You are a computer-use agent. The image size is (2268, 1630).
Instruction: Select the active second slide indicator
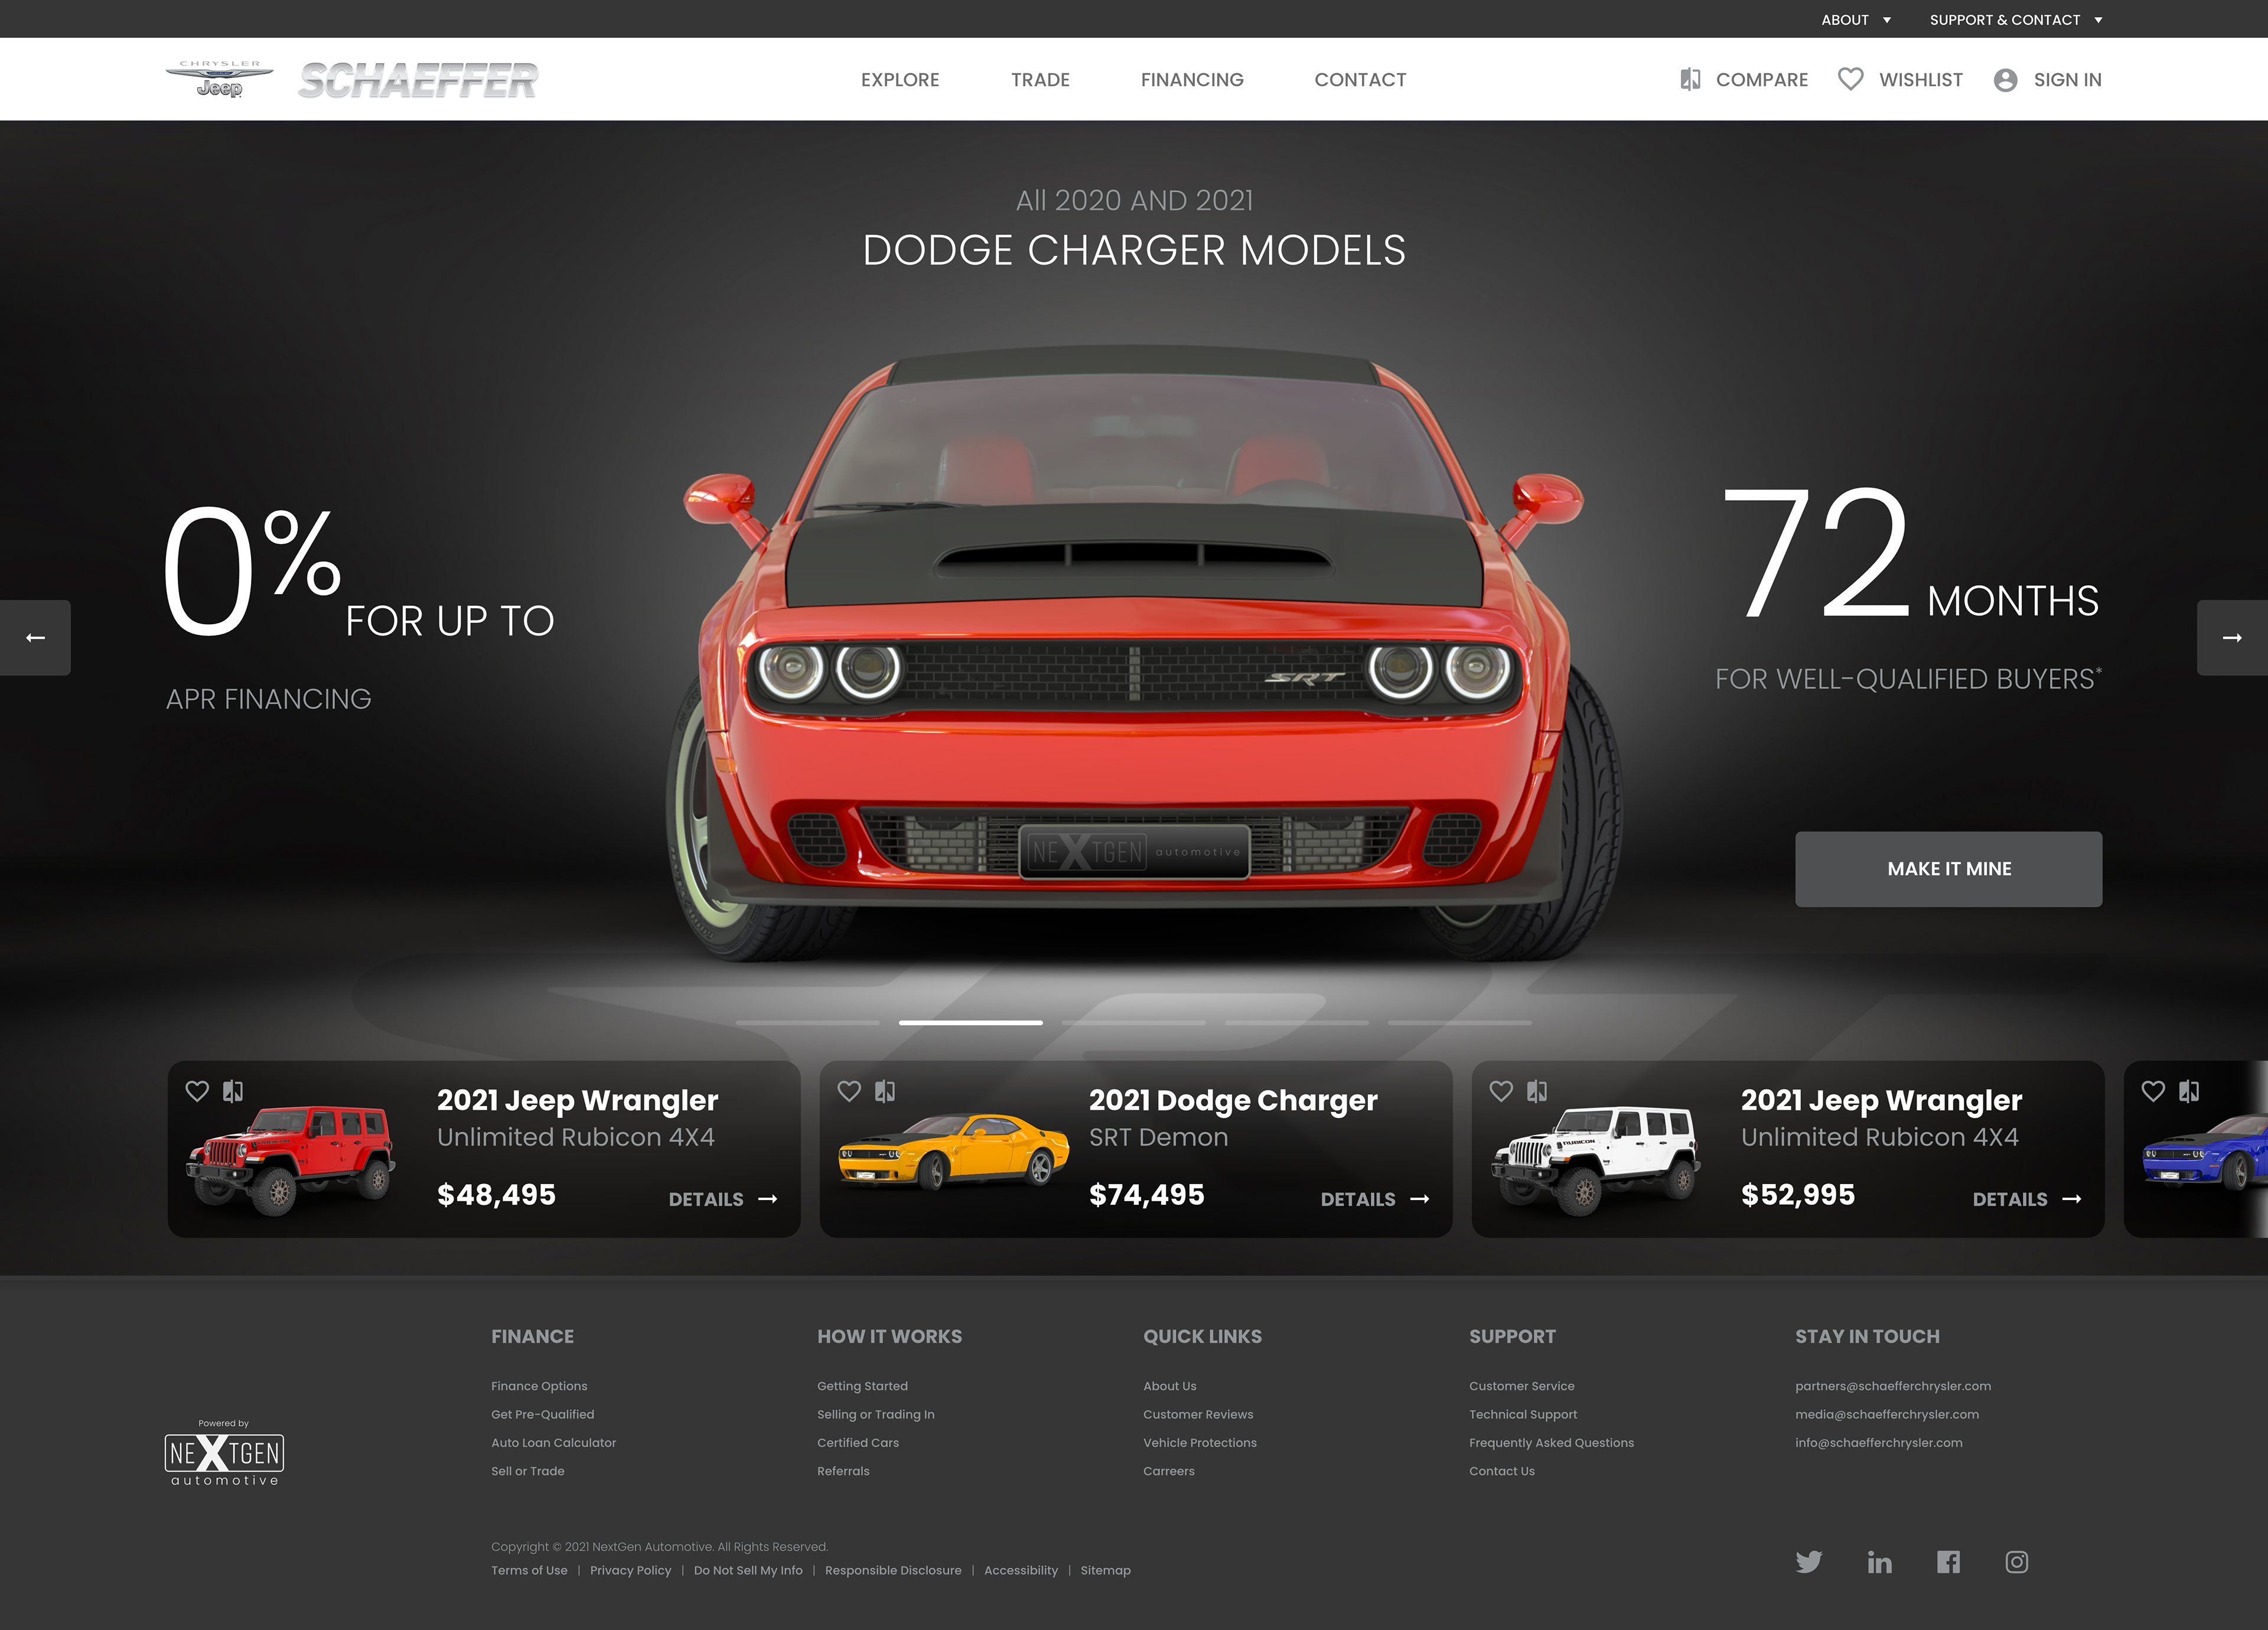[x=970, y=1022]
